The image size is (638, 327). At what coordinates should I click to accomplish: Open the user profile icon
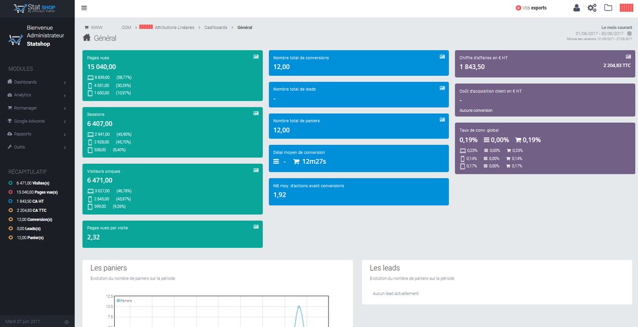point(576,8)
